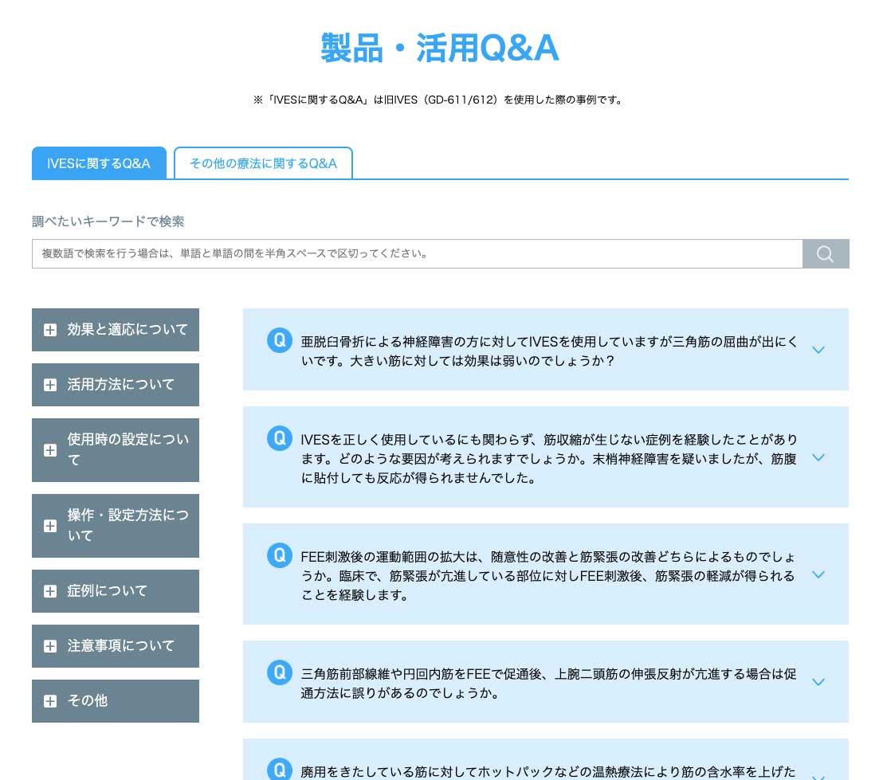
Task: Open the ホットパック温熱療法 question at bottom
Action: (x=548, y=771)
